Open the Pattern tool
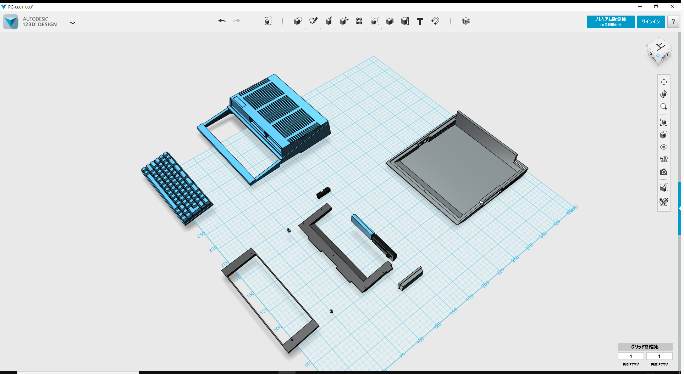The width and height of the screenshot is (684, 374). [x=359, y=21]
